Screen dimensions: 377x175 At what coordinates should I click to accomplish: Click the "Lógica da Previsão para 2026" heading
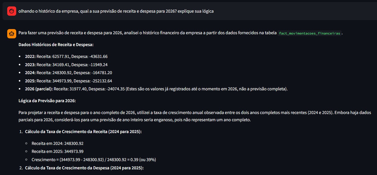pyautogui.click(x=47, y=101)
